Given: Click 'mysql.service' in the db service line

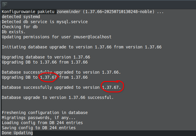Looking at the screenshot, I should click(x=72, y=22).
